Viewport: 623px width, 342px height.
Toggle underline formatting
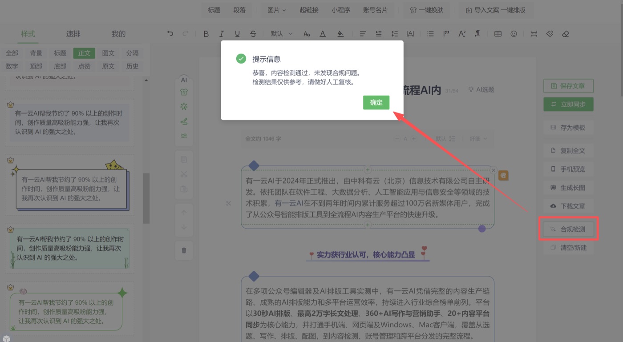click(x=237, y=34)
